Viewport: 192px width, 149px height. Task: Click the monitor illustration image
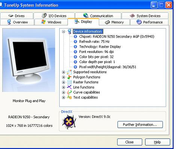pos(28,60)
